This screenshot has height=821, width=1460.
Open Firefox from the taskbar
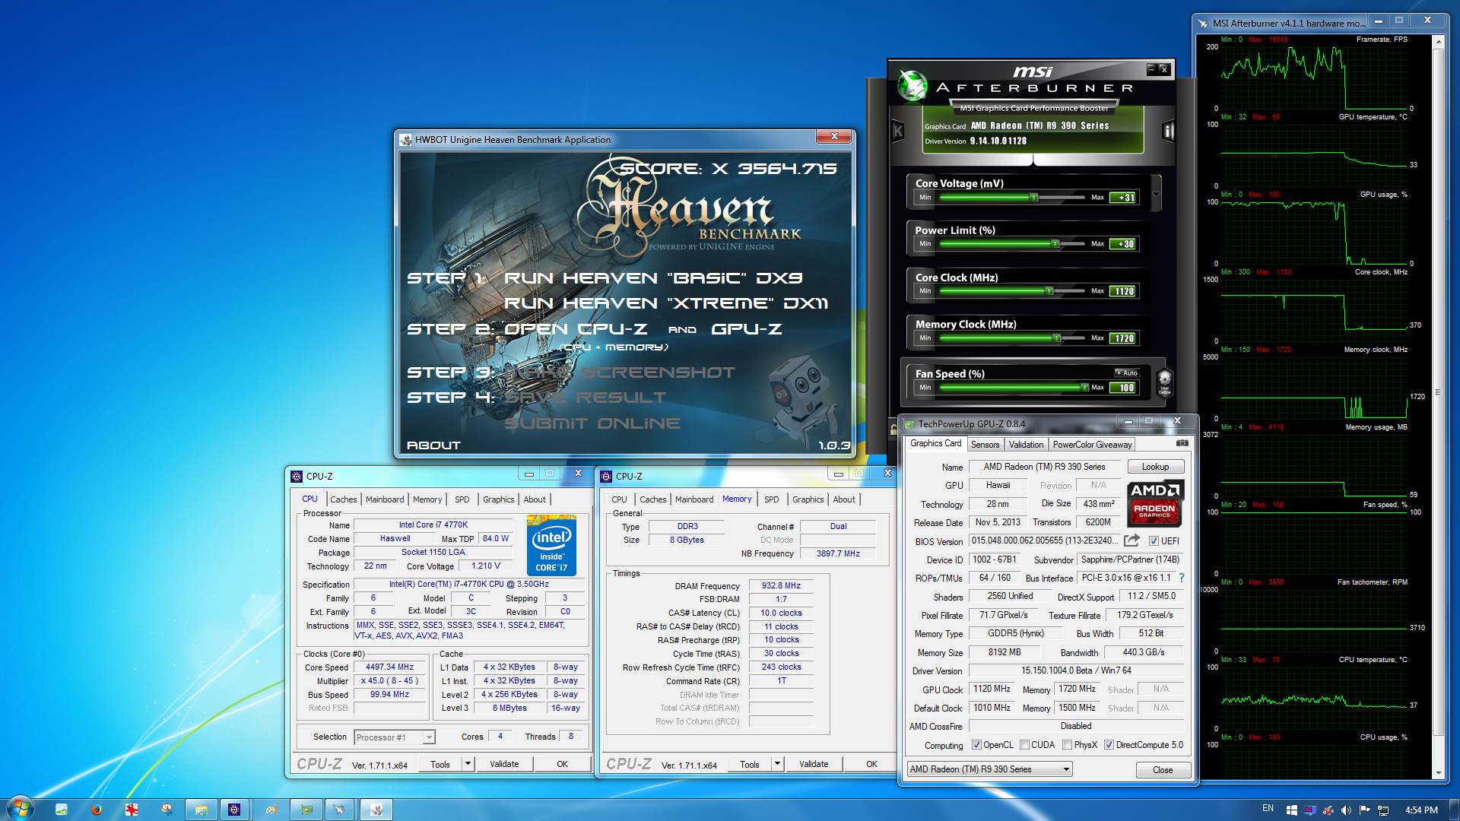(x=97, y=810)
